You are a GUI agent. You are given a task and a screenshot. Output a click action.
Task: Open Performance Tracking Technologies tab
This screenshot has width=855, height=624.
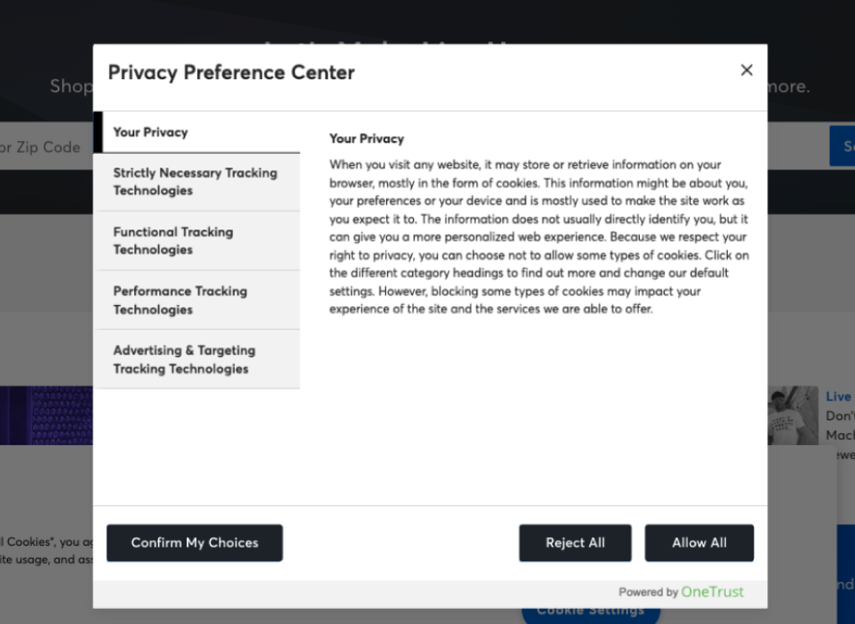199,300
